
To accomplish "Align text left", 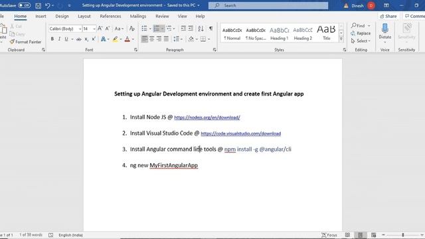I will pyautogui.click(x=145, y=39).
